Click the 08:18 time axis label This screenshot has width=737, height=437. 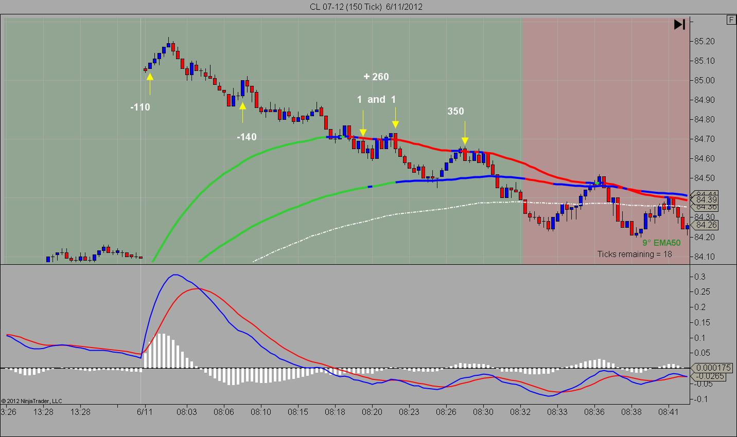335,412
